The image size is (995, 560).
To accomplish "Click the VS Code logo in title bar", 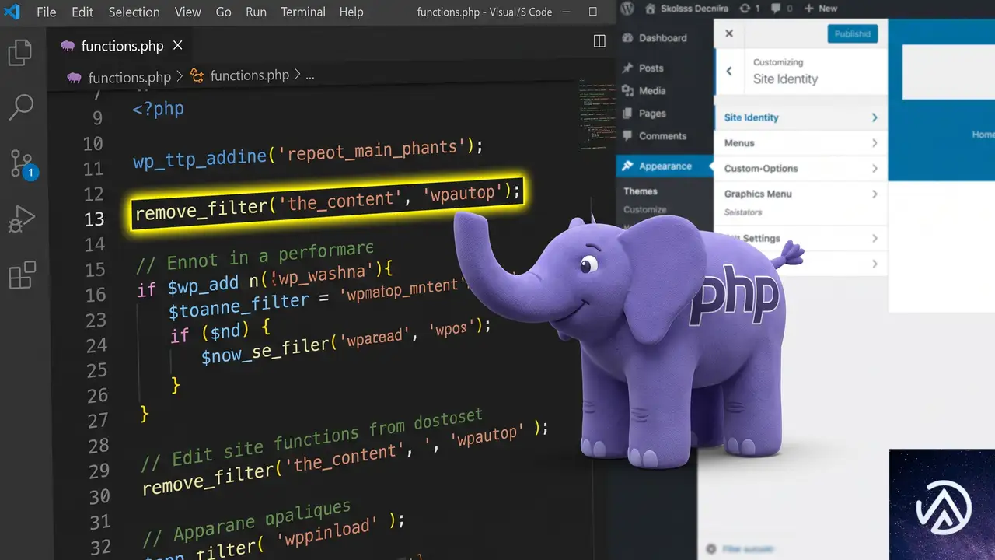I will (12, 12).
